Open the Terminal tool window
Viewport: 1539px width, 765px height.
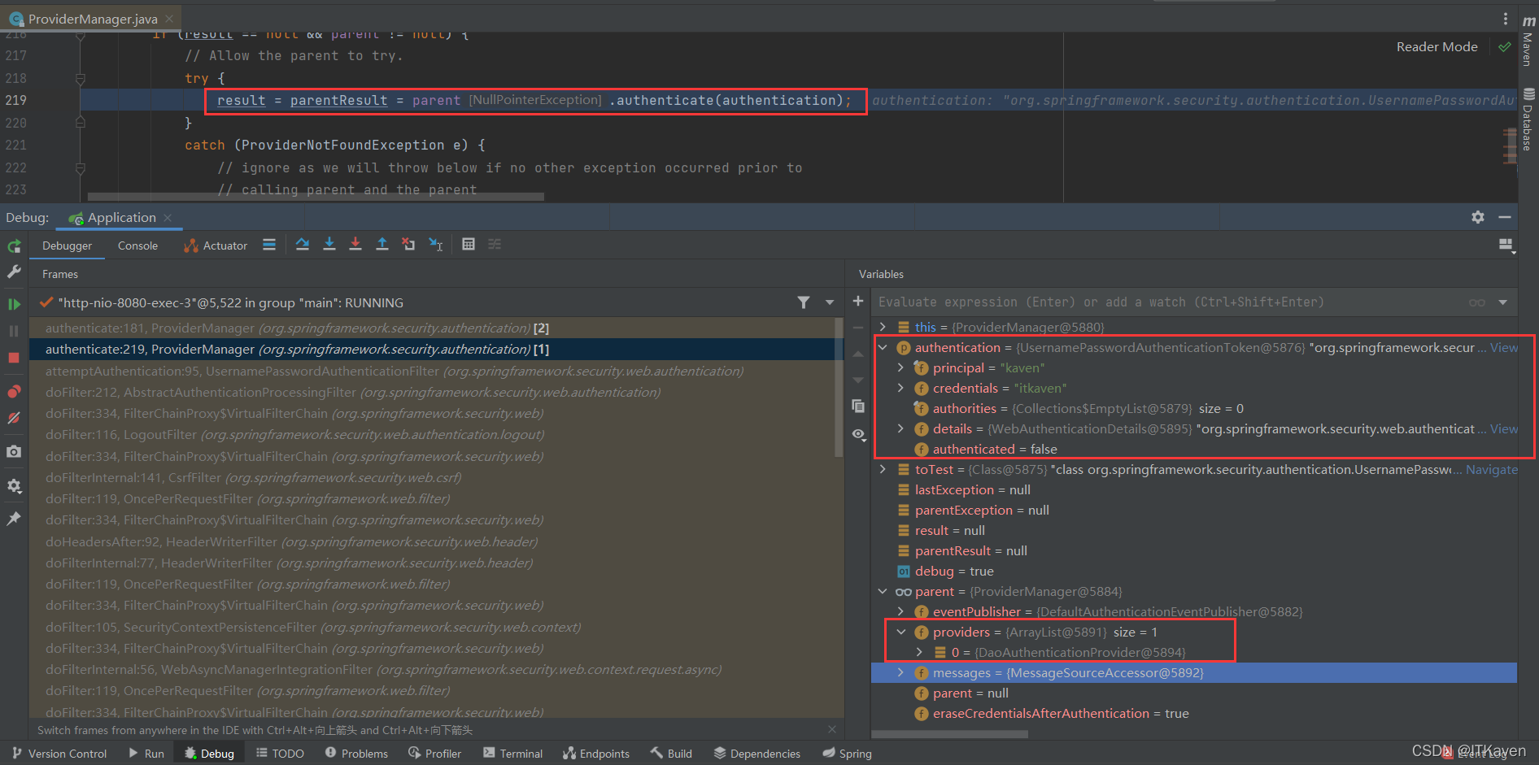(x=512, y=754)
